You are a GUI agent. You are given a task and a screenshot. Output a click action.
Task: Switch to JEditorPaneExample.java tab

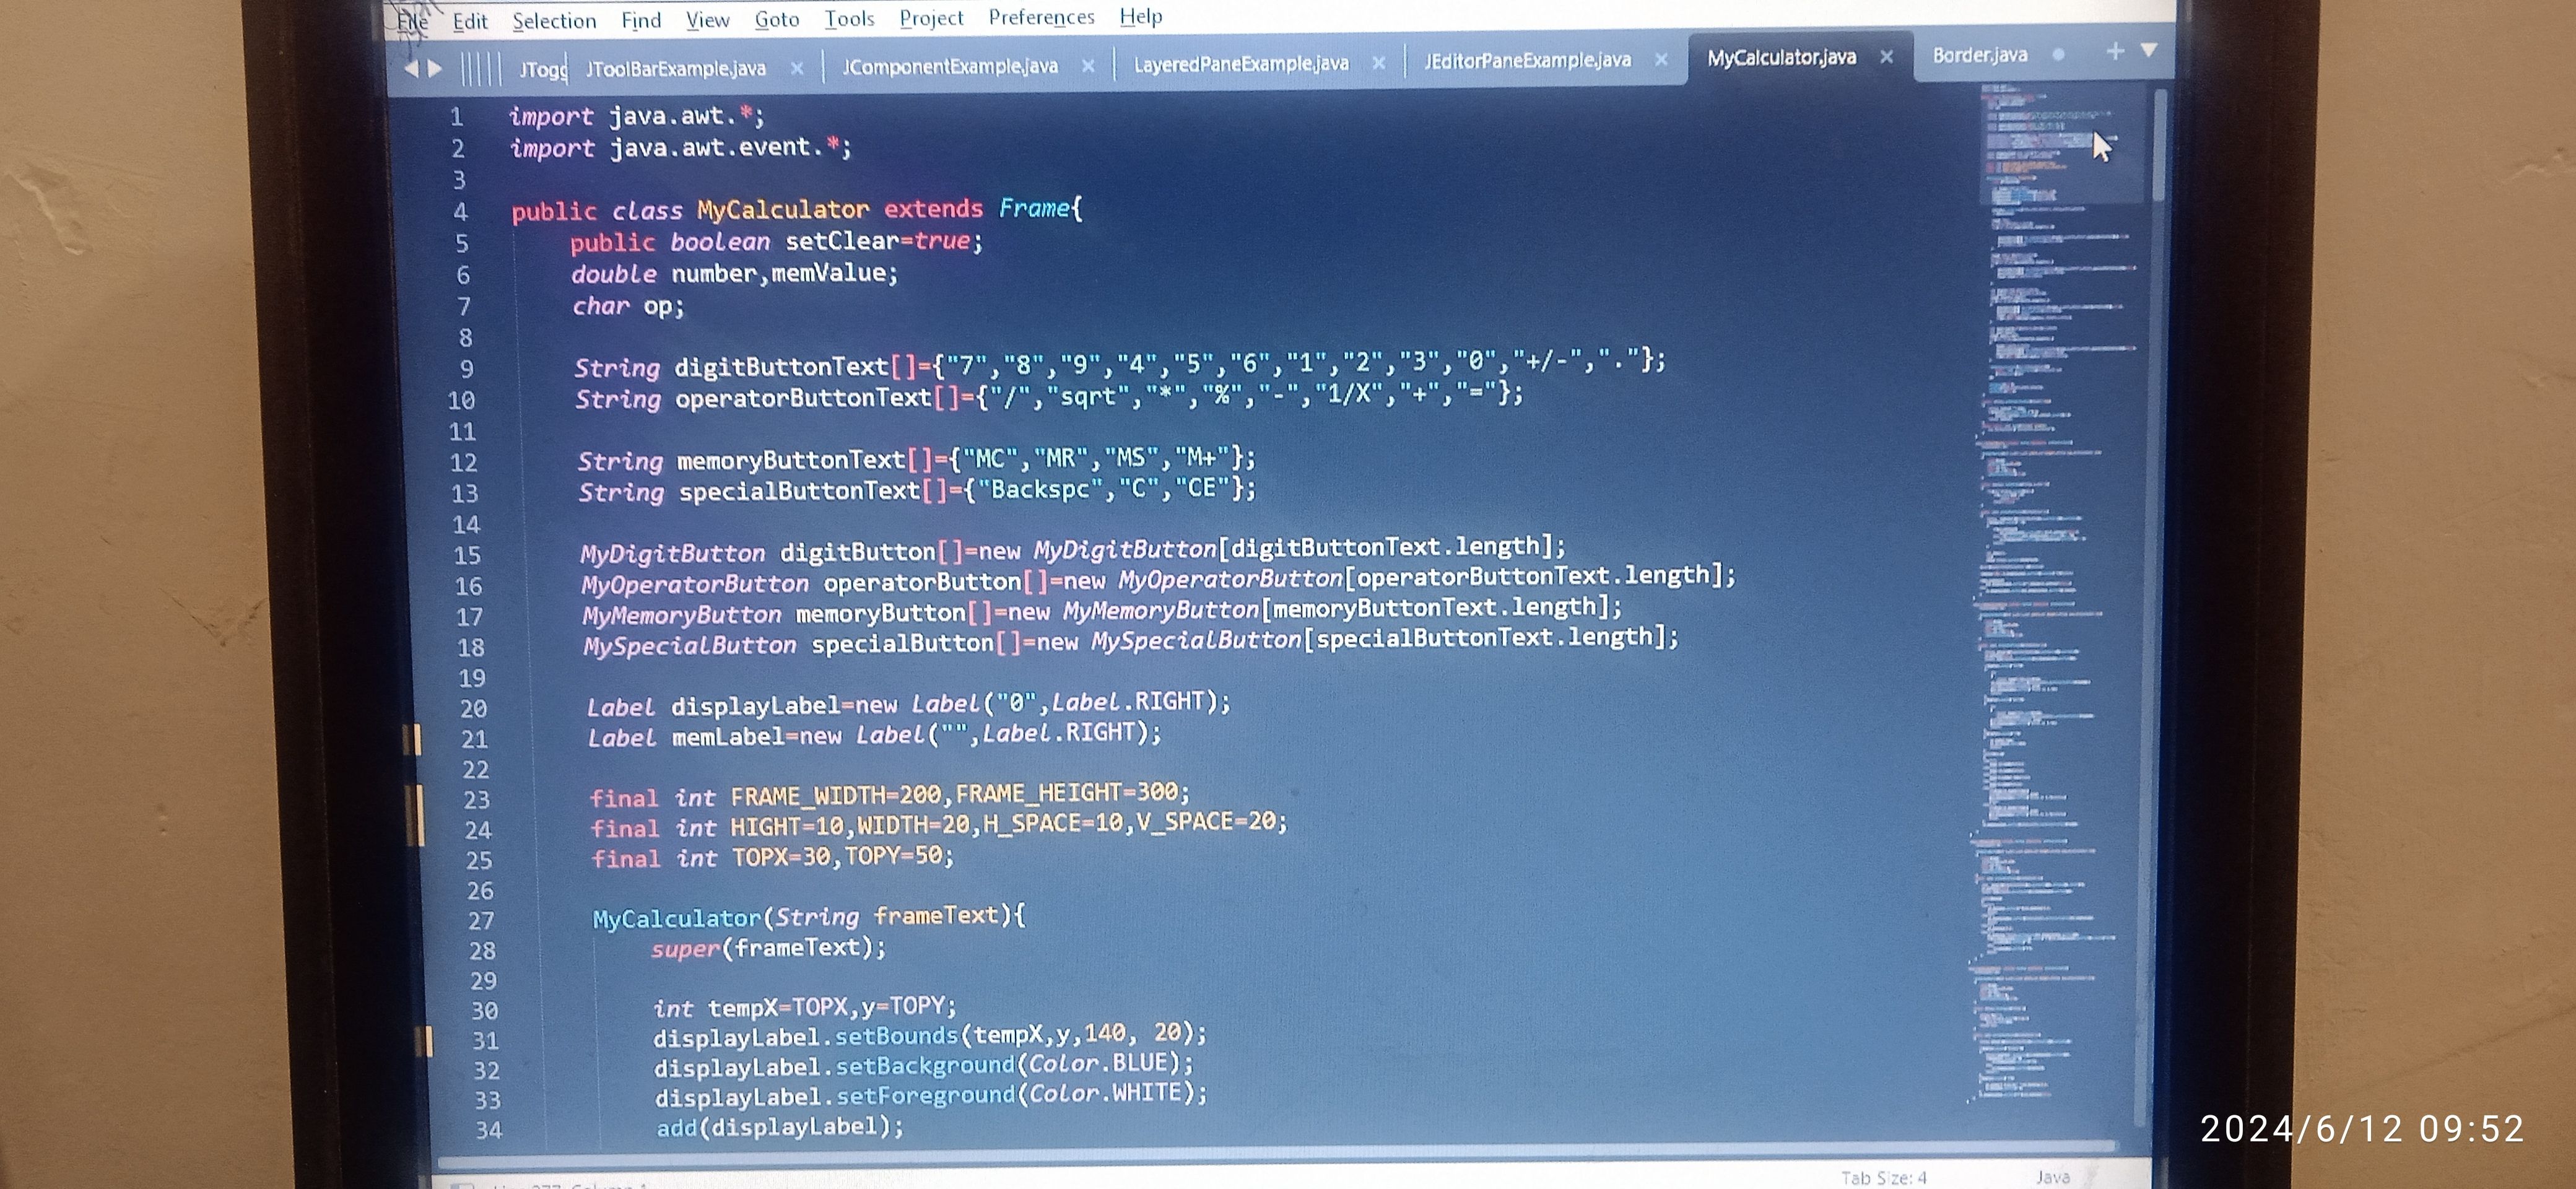pyautogui.click(x=1527, y=61)
